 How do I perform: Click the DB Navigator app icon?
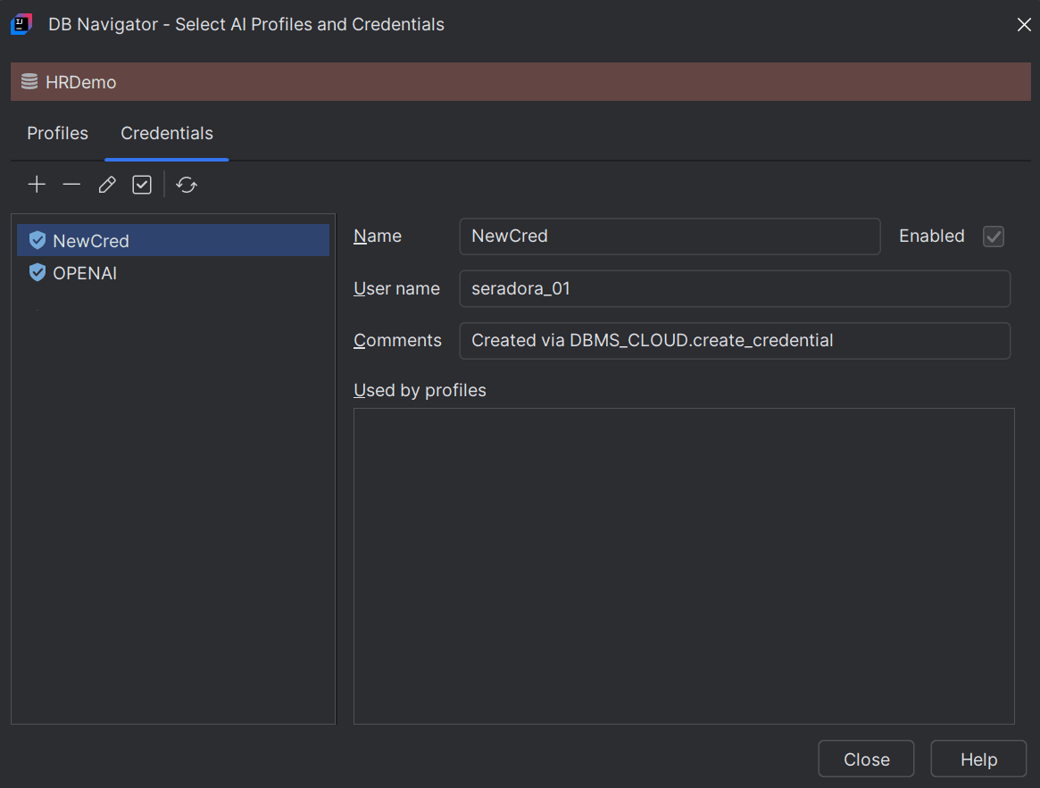point(21,24)
